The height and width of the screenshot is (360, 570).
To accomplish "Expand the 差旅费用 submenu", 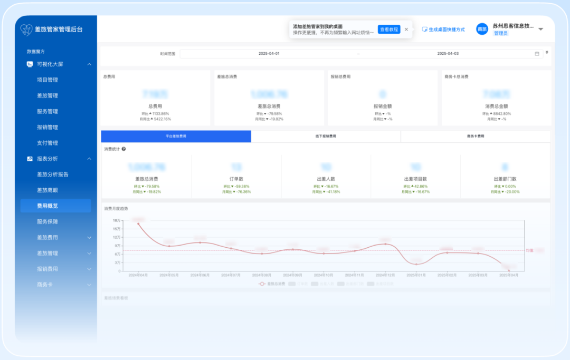I will 89,238.
